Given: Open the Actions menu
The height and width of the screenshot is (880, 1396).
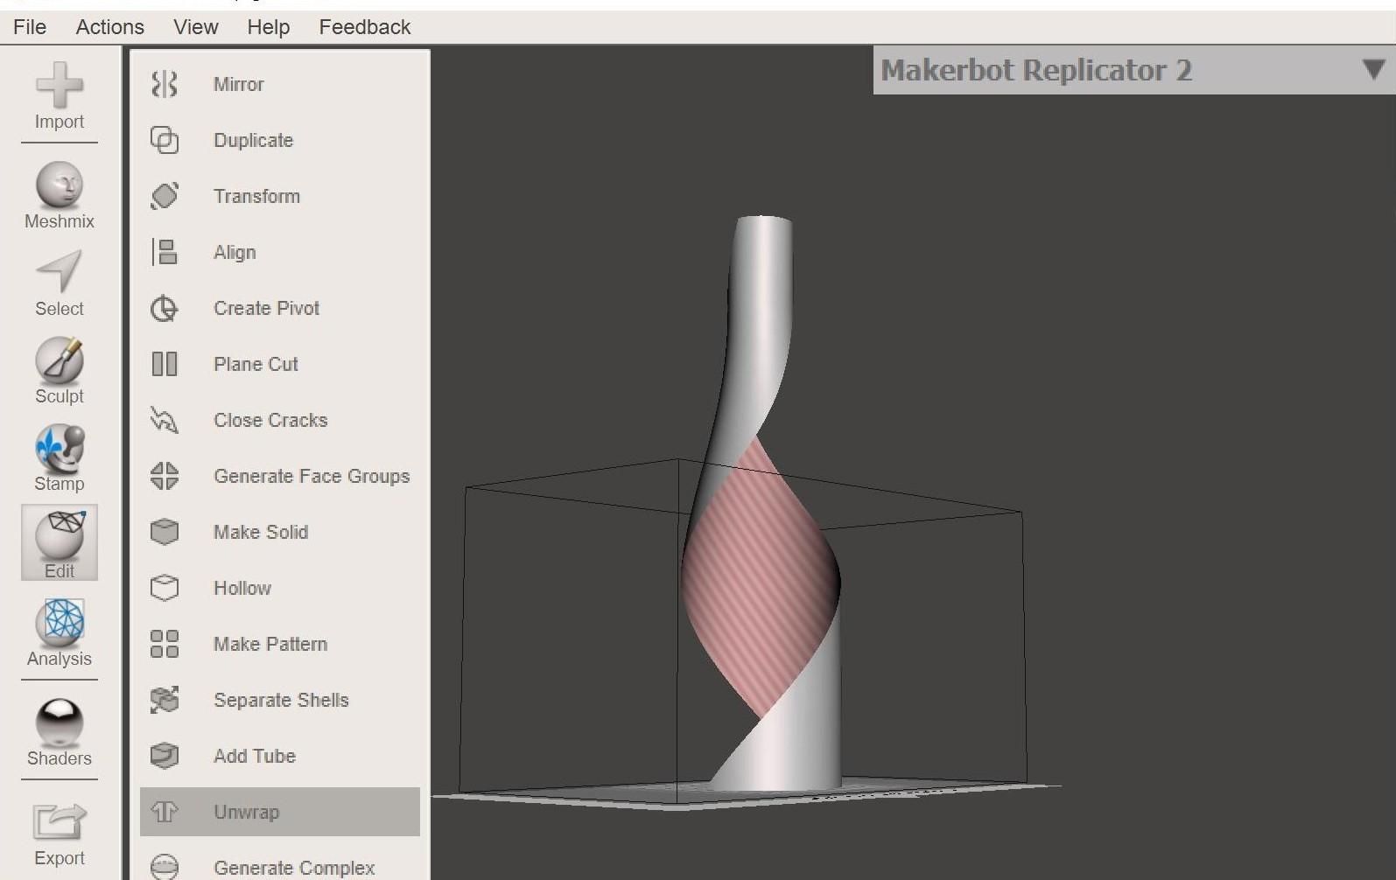Looking at the screenshot, I should tap(110, 27).
